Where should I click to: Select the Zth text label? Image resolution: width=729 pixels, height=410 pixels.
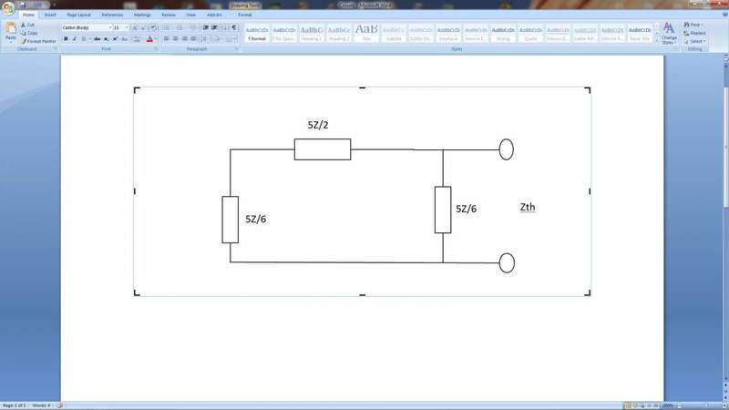[x=528, y=207]
